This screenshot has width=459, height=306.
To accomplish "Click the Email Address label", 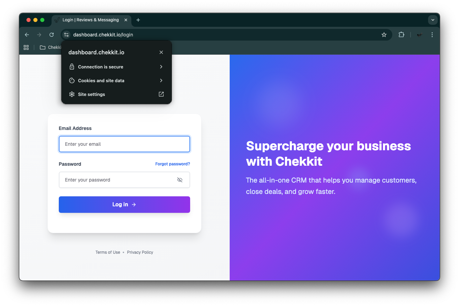I will [x=75, y=128].
